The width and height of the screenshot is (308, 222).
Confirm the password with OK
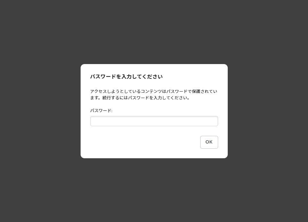209,142
